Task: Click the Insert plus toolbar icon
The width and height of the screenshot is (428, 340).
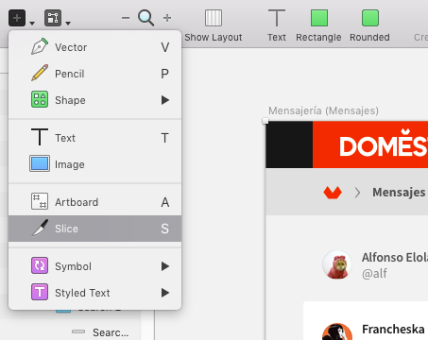Action: [17, 18]
